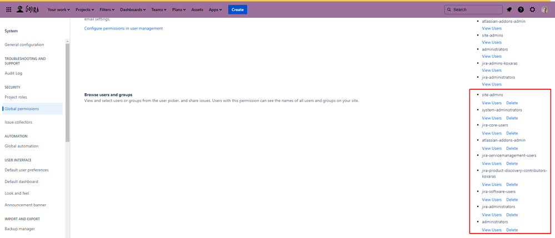This screenshot has width=555, height=238.
Task: Click the sidebar vertical scrollbar
Action: (x=67, y=92)
